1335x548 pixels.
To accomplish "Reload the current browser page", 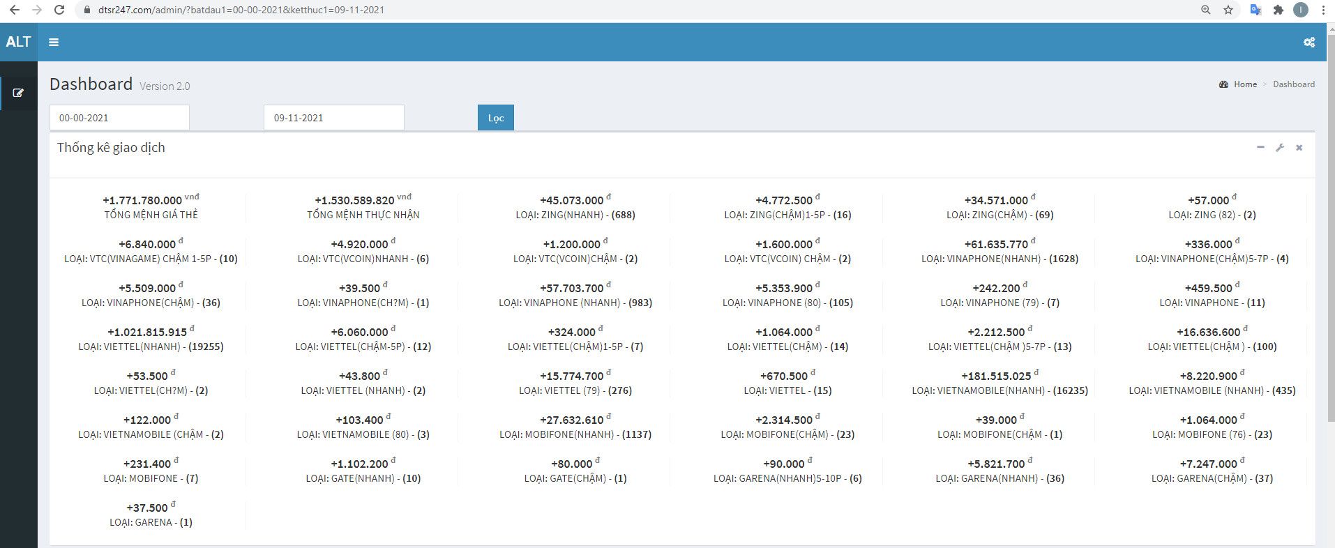I will [59, 10].
